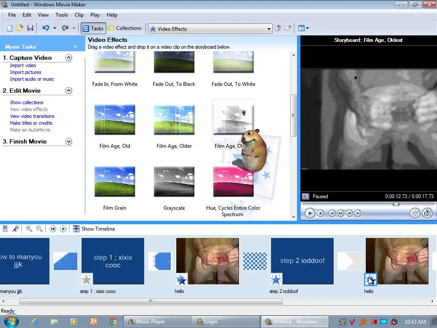Viewport: 437px width, 328px height.
Task: Open the Undo history dropdown arrow
Action: [55, 28]
